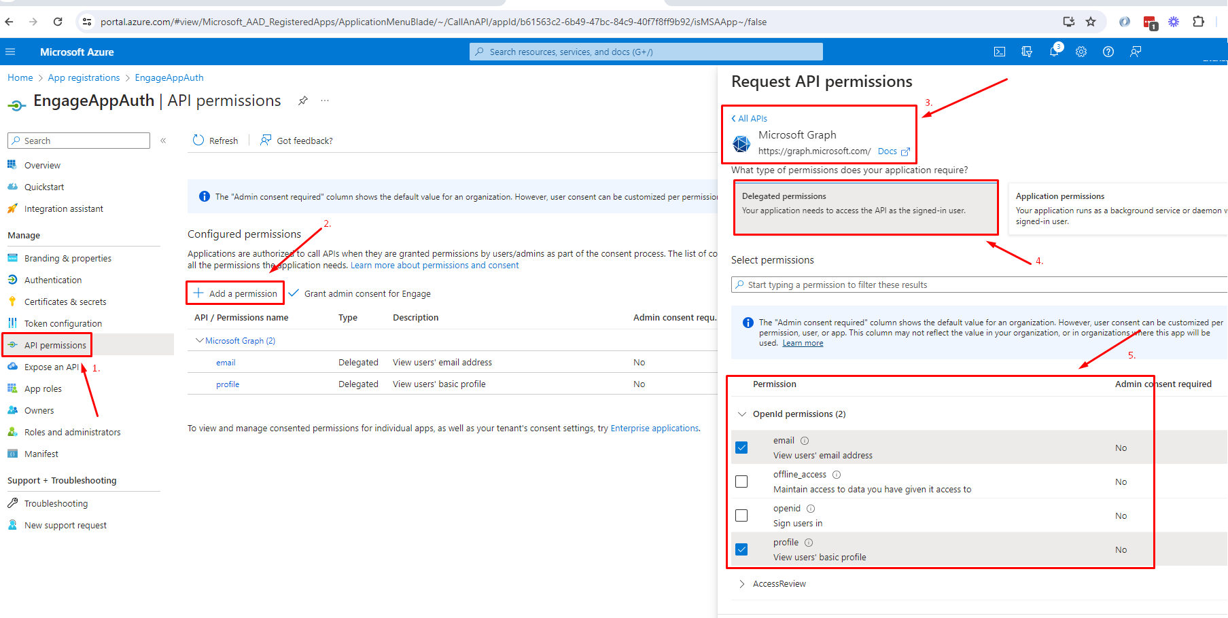Select API permissions in the left menu
The height and width of the screenshot is (618, 1228).
(x=55, y=345)
